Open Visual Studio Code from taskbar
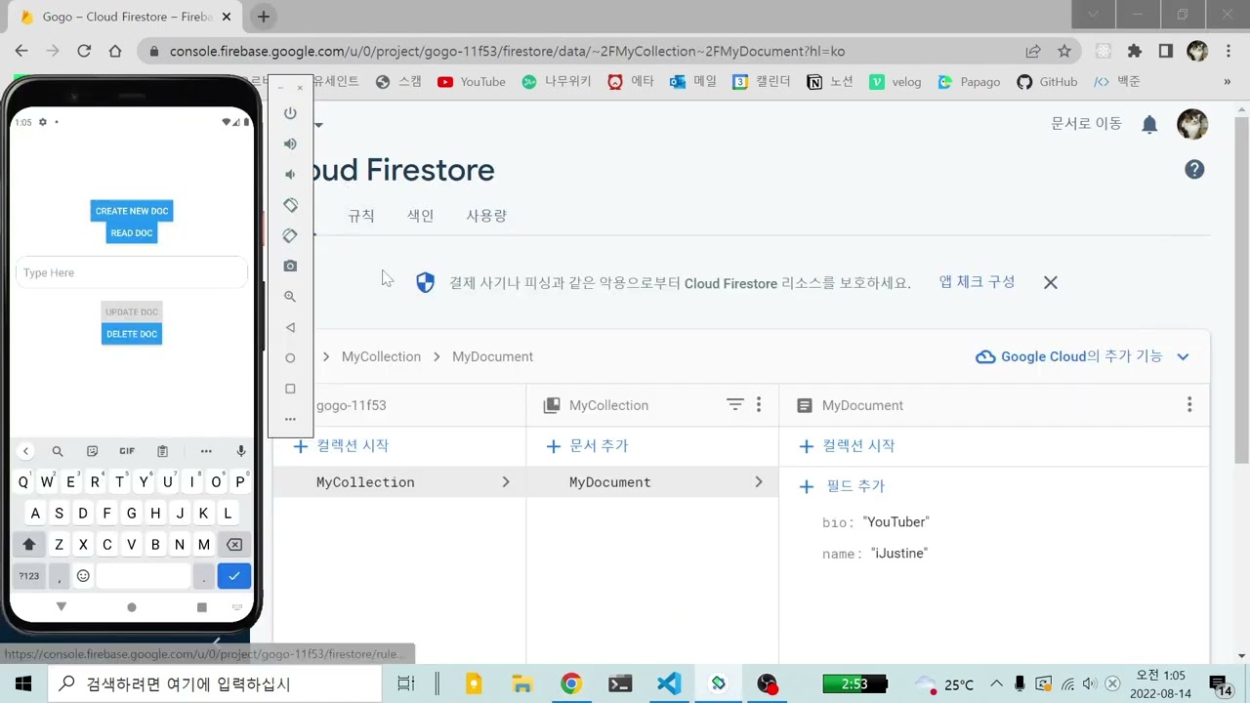This screenshot has height=703, width=1250. click(669, 683)
